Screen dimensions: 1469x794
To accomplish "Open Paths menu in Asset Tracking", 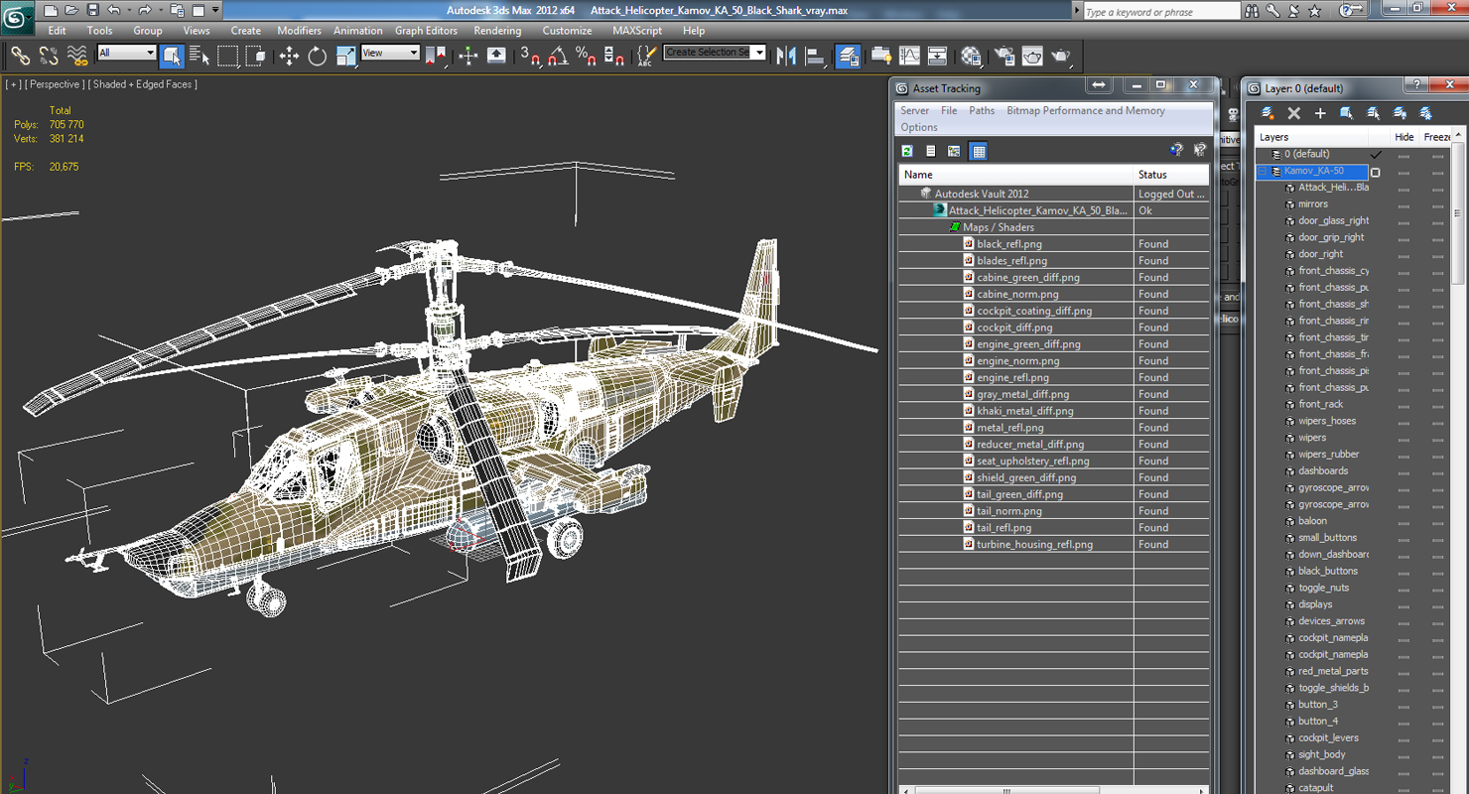I will point(982,111).
